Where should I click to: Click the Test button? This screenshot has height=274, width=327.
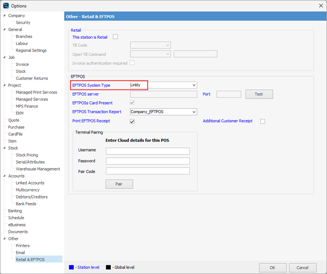click(x=259, y=94)
